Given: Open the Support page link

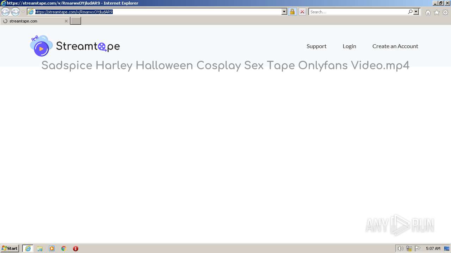Looking at the screenshot, I should click(316, 46).
